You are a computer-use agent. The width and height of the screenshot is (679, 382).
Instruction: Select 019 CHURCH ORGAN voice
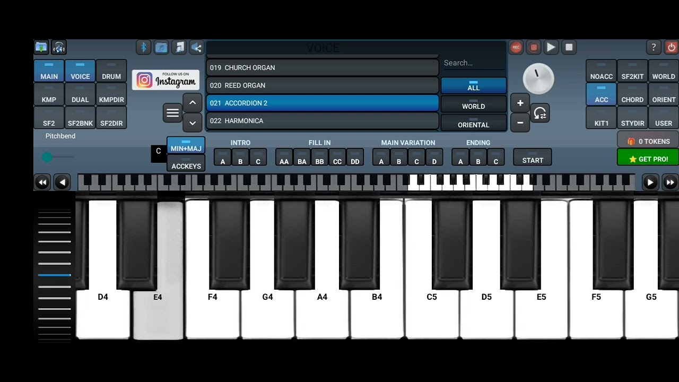point(323,67)
